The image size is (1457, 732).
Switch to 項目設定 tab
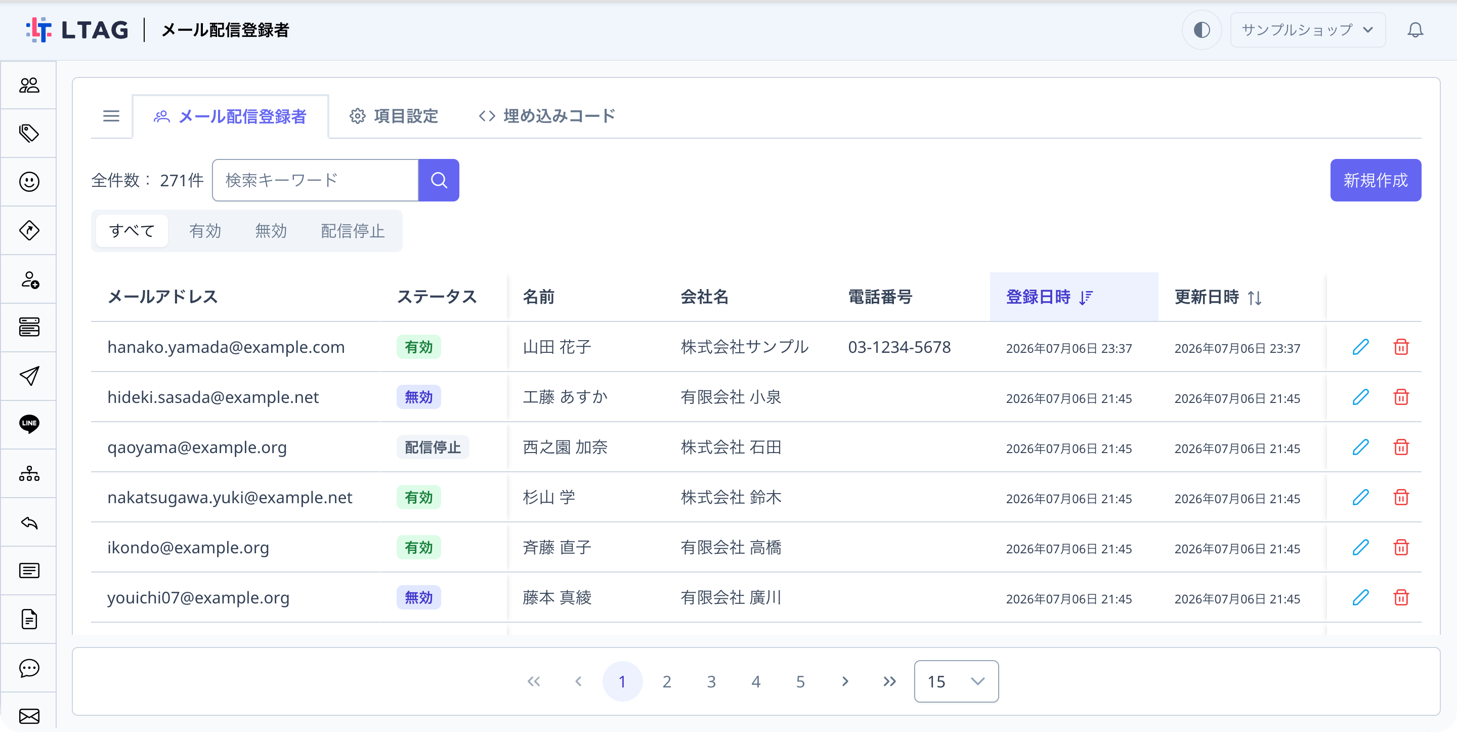click(x=394, y=116)
